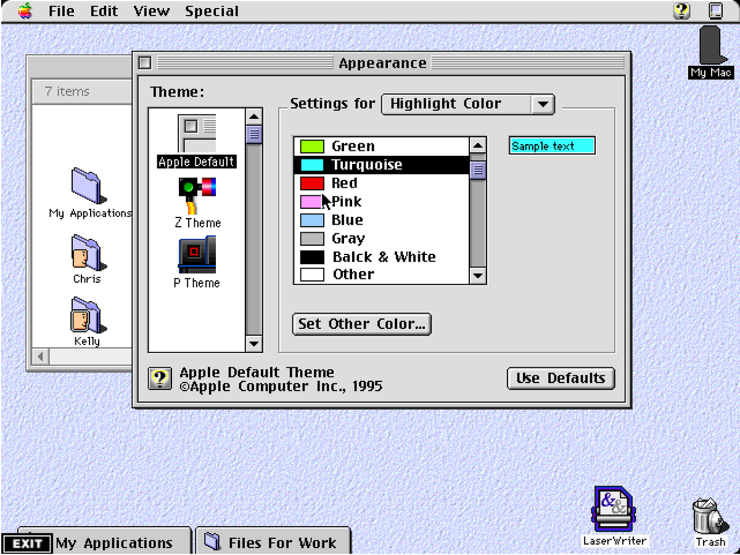Open the application switcher icon in menu bar
The width and height of the screenshot is (740, 555).
tap(715, 10)
